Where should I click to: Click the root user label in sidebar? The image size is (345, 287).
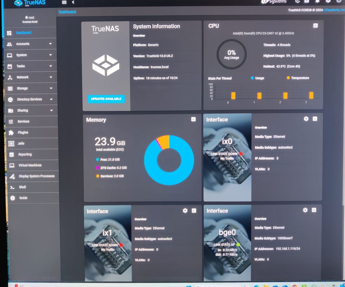pyautogui.click(x=30, y=17)
